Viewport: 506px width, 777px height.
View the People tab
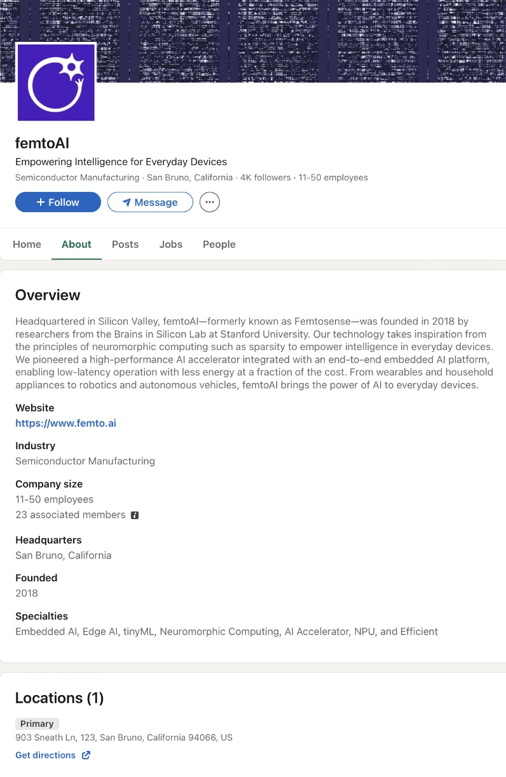(219, 244)
